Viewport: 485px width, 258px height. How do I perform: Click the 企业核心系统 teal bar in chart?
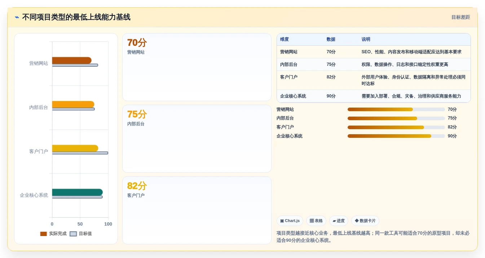78,192
